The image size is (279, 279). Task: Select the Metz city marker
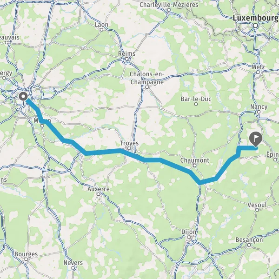(x=258, y=72)
